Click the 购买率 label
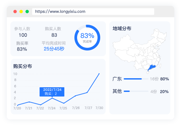Image resolution: width=179 pixels, height=125 pixels. (x=22, y=43)
